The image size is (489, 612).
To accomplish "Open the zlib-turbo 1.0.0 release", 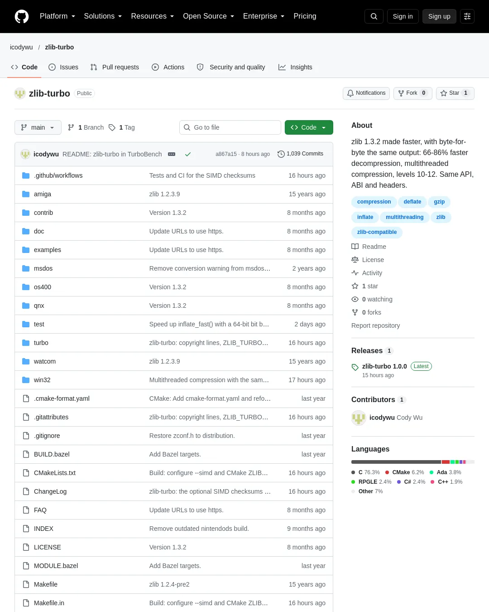I will click(384, 366).
